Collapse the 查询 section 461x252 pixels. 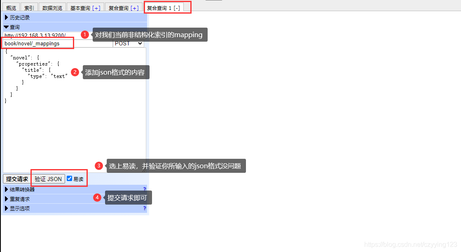75,27
